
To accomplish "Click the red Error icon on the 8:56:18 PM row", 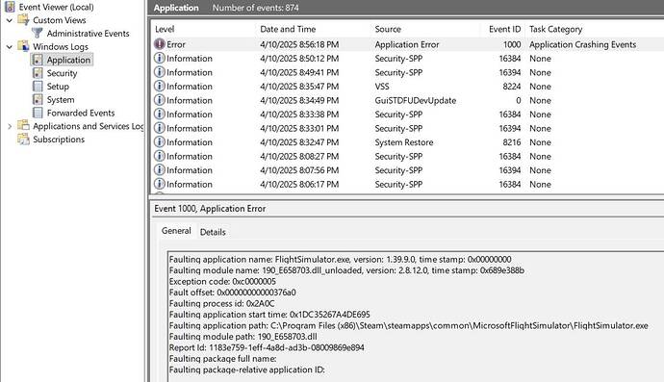I will tap(159, 44).
